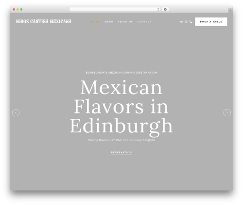Reload page using browser refresh icon
Image resolution: width=243 pixels, height=205 pixels.
tap(158, 10)
